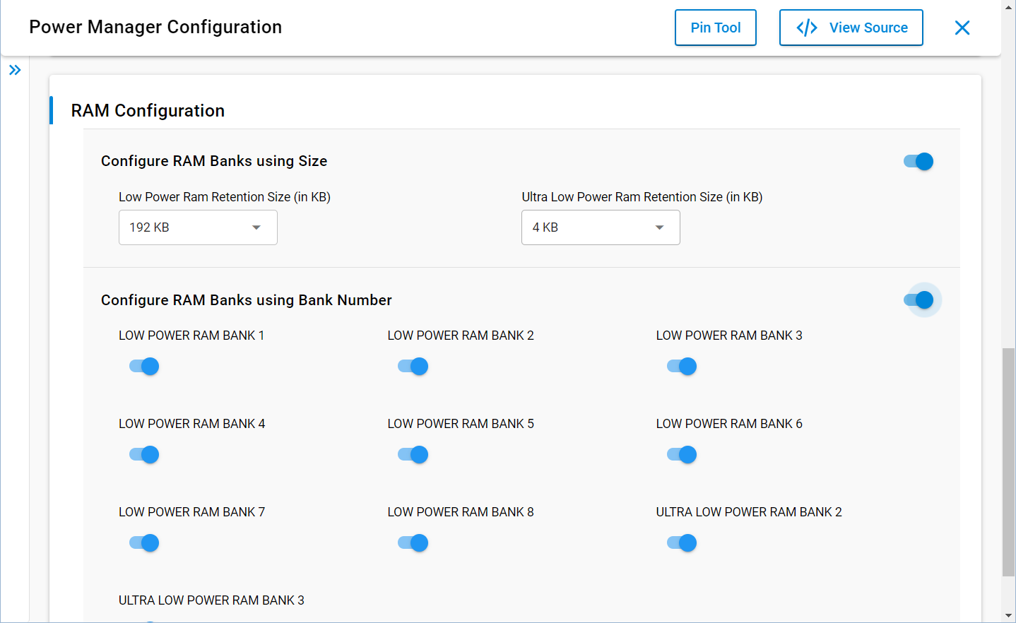Expand the collapsed left sidebar panel
This screenshot has height=623, width=1016.
coord(15,69)
